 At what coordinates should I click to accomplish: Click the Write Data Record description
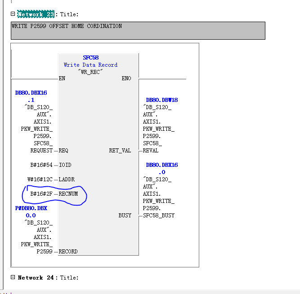pos(90,65)
